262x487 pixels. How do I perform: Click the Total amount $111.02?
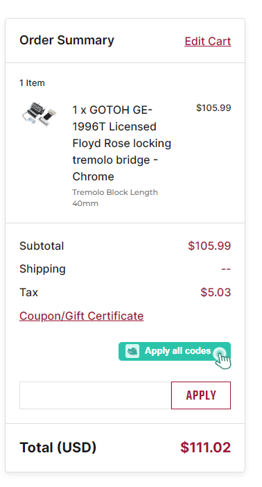[205, 447]
